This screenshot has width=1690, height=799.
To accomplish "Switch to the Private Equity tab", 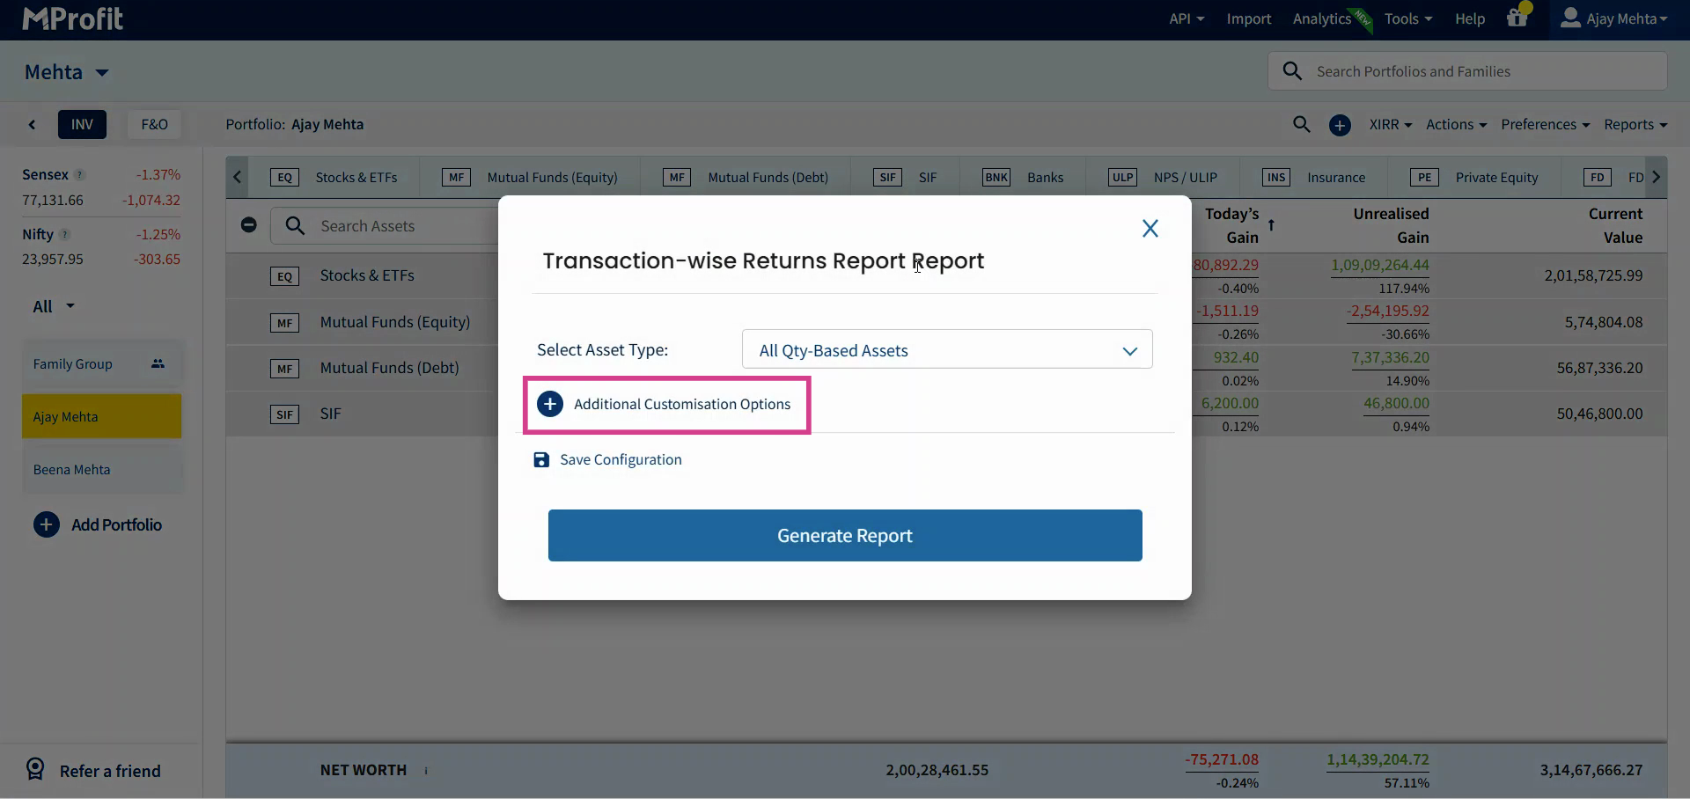I will 1474,177.
